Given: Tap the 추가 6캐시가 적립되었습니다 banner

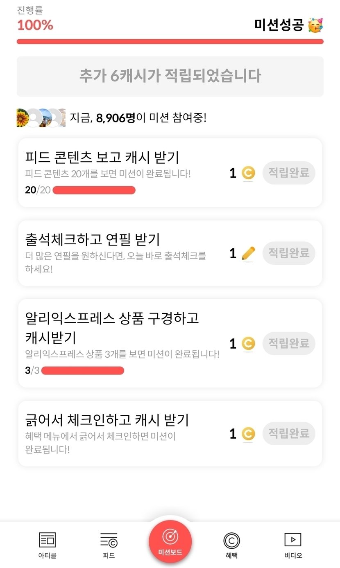Looking at the screenshot, I should 170,76.
